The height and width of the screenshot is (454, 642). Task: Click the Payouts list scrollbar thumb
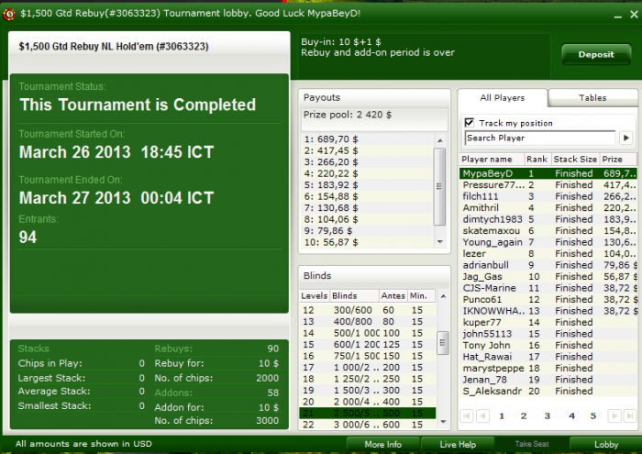point(439,187)
